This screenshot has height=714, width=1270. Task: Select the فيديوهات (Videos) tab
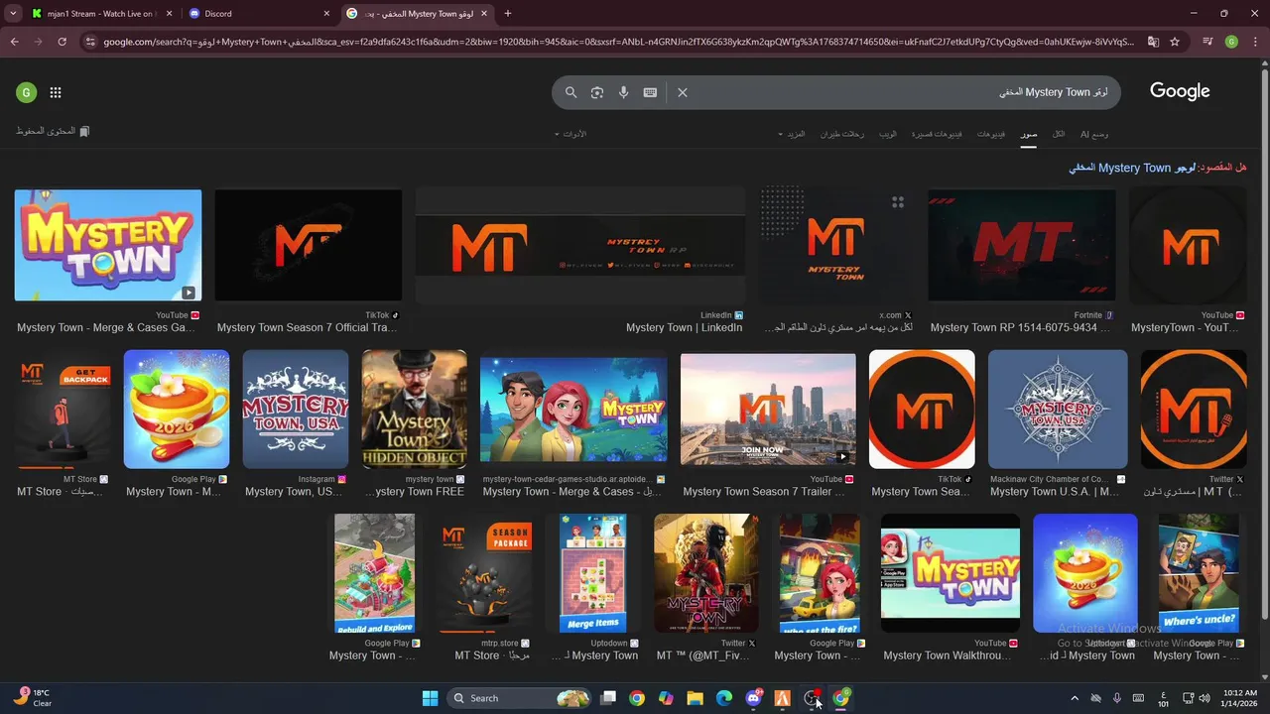click(991, 134)
